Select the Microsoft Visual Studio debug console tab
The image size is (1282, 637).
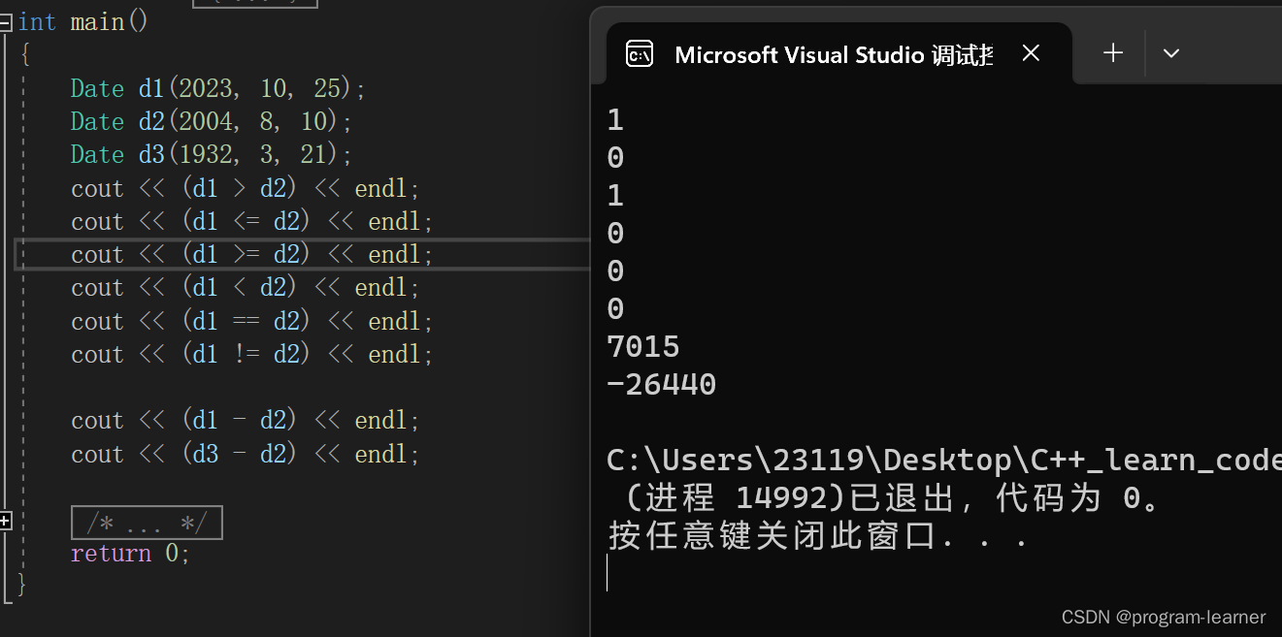[x=838, y=53]
